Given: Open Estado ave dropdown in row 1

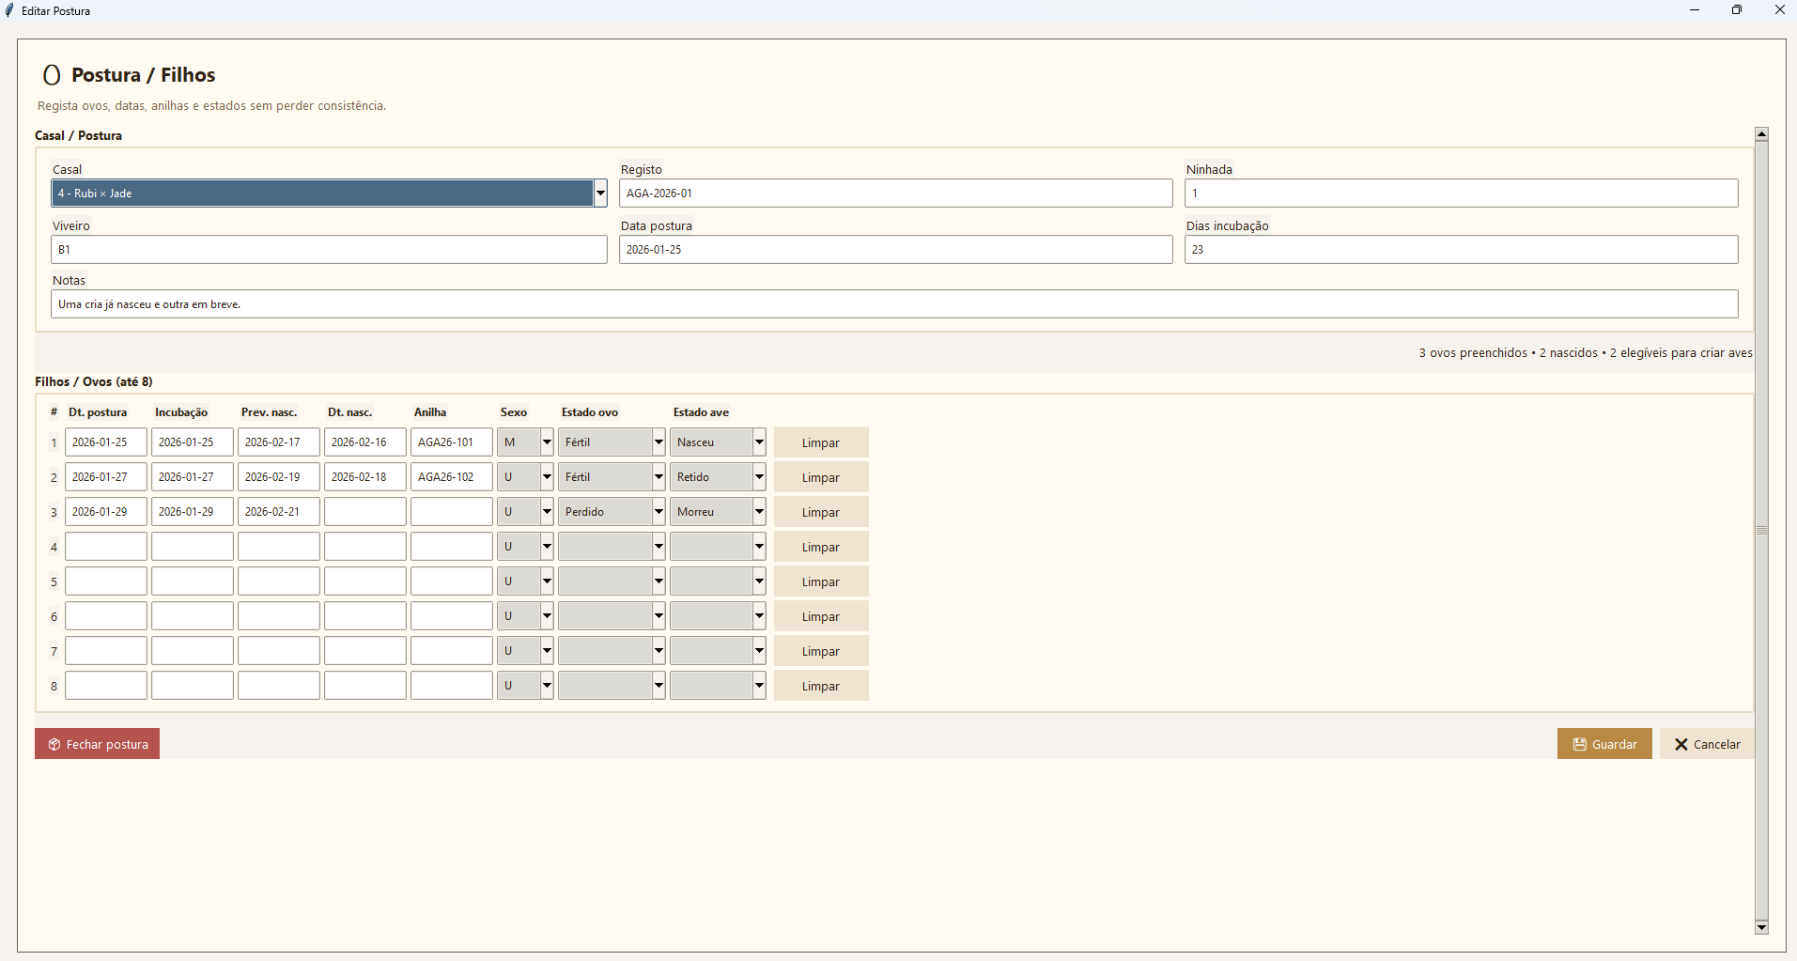Looking at the screenshot, I should coord(759,442).
